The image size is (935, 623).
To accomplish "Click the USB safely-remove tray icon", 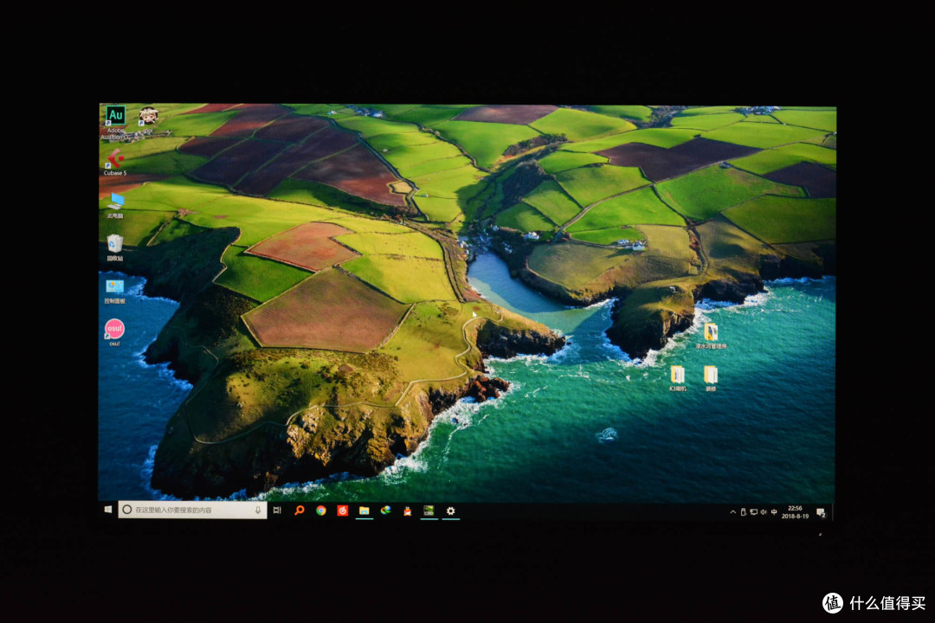I will (x=743, y=511).
